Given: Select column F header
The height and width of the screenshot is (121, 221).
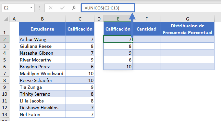Looking at the screenshot, I should (147, 19).
